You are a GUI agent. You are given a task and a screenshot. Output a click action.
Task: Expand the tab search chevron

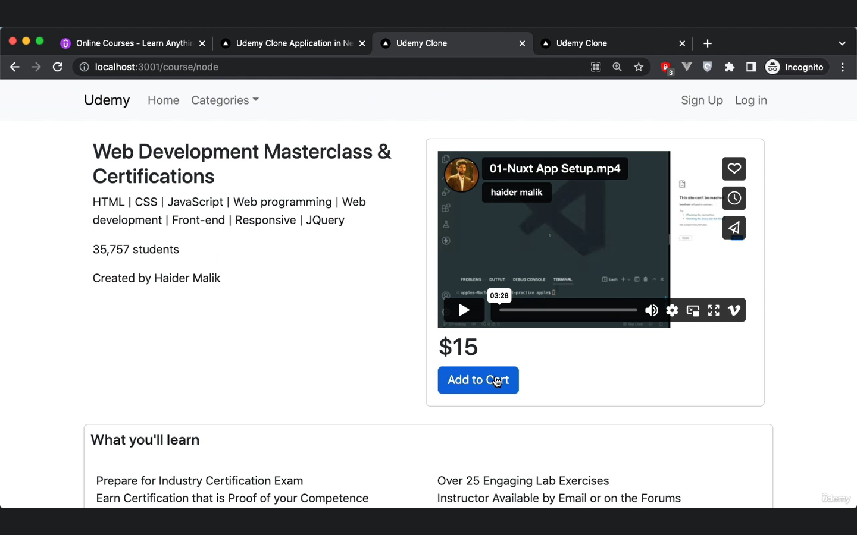pyautogui.click(x=842, y=43)
